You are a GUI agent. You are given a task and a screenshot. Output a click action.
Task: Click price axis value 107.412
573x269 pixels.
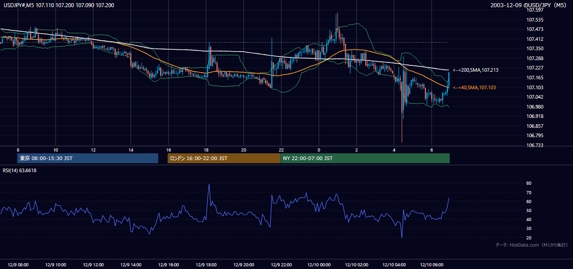coord(534,39)
